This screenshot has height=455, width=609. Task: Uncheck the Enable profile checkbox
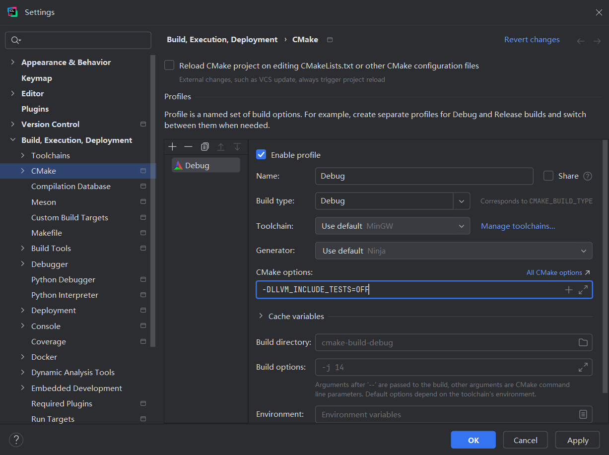click(x=261, y=155)
